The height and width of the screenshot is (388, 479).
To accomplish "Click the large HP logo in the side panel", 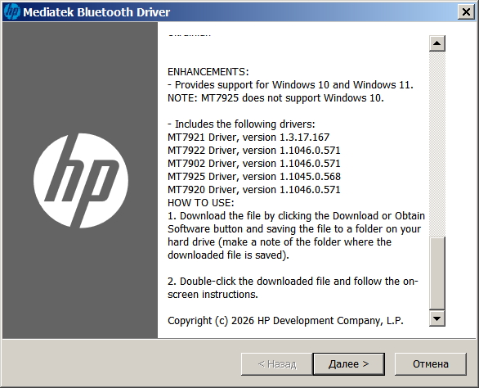I will [x=81, y=181].
